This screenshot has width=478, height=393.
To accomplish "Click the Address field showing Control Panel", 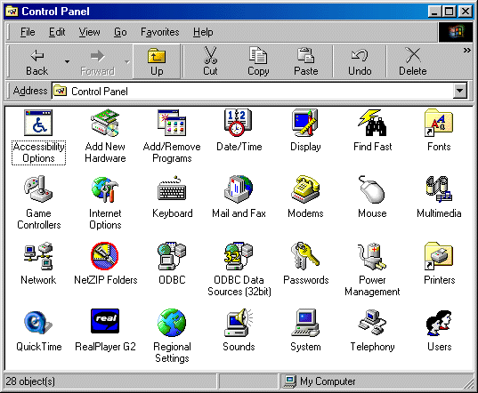I will 253,91.
